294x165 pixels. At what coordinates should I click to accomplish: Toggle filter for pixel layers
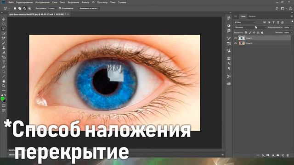coord(265,22)
